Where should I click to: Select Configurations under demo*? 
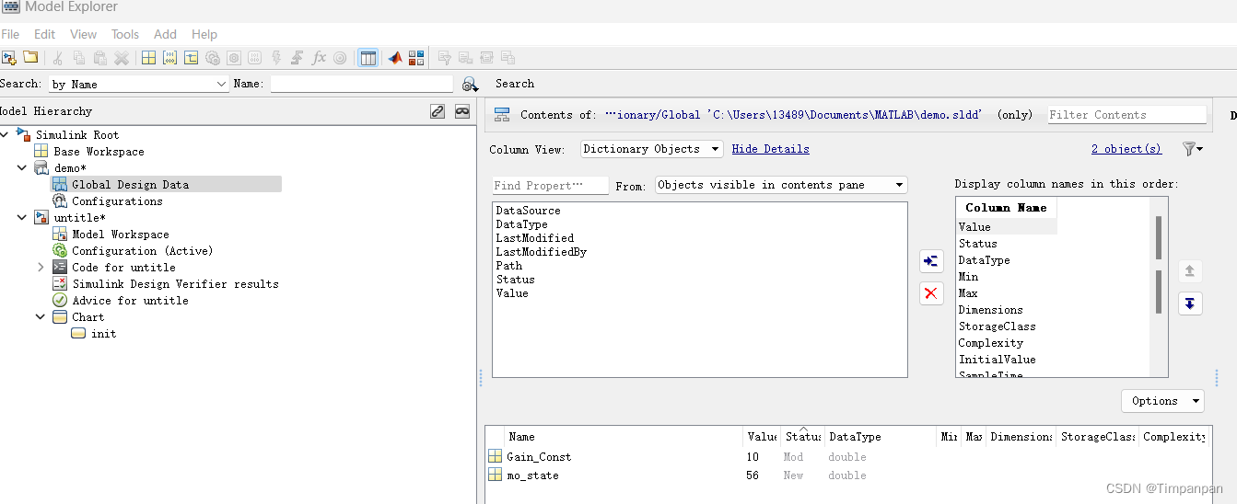tap(117, 201)
